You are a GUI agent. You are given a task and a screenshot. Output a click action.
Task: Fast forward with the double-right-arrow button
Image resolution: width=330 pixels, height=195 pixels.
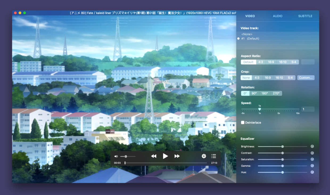(x=177, y=156)
